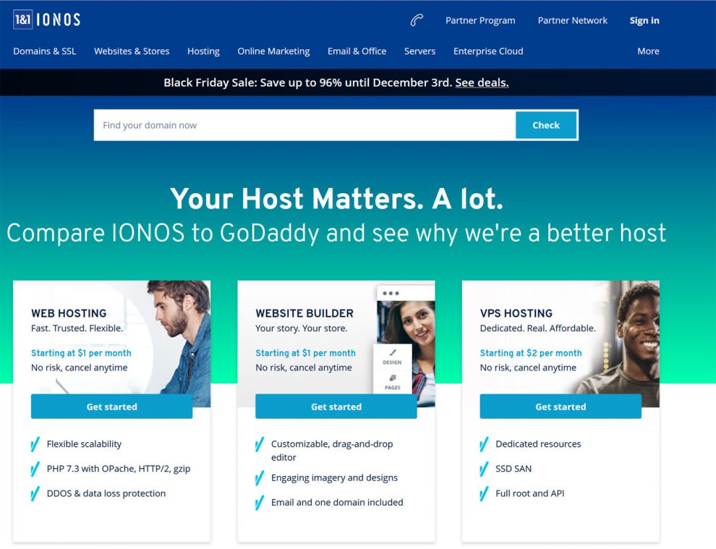Click 'Full root and API' feature text
Viewport: 716px width, 549px height.
(x=529, y=493)
